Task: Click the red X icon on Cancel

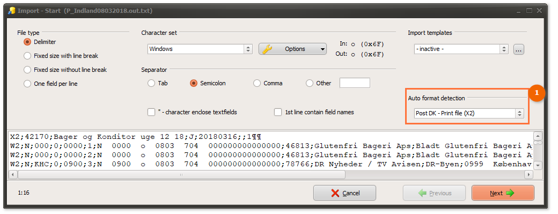Action: [335, 193]
